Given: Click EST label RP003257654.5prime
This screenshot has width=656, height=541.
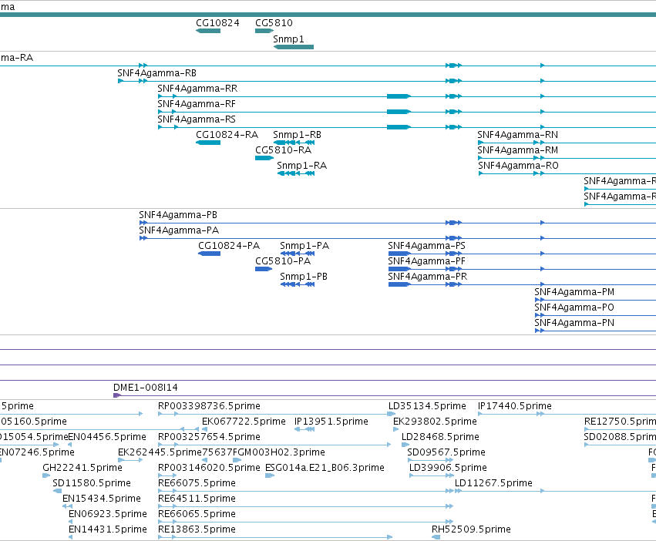Looking at the screenshot, I should pos(209,437).
